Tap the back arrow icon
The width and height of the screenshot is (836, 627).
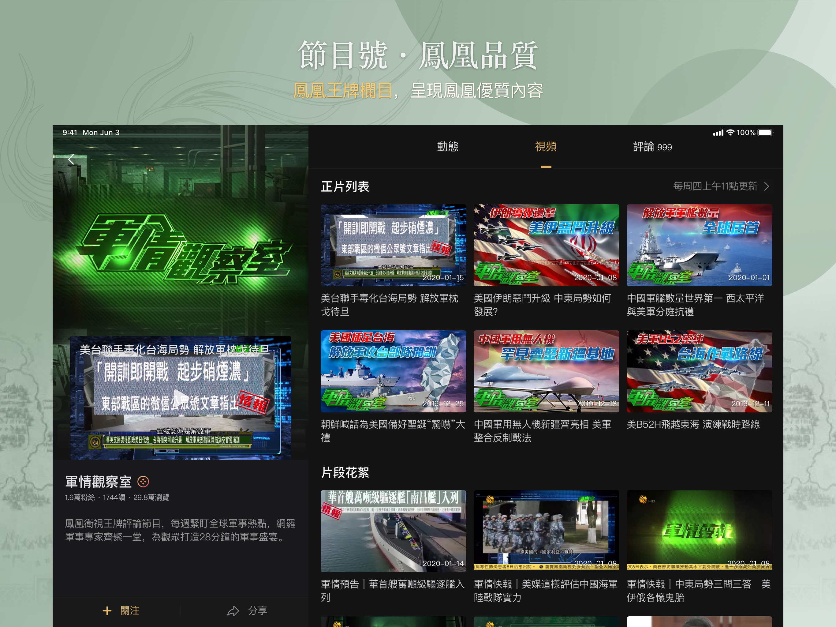[71, 159]
